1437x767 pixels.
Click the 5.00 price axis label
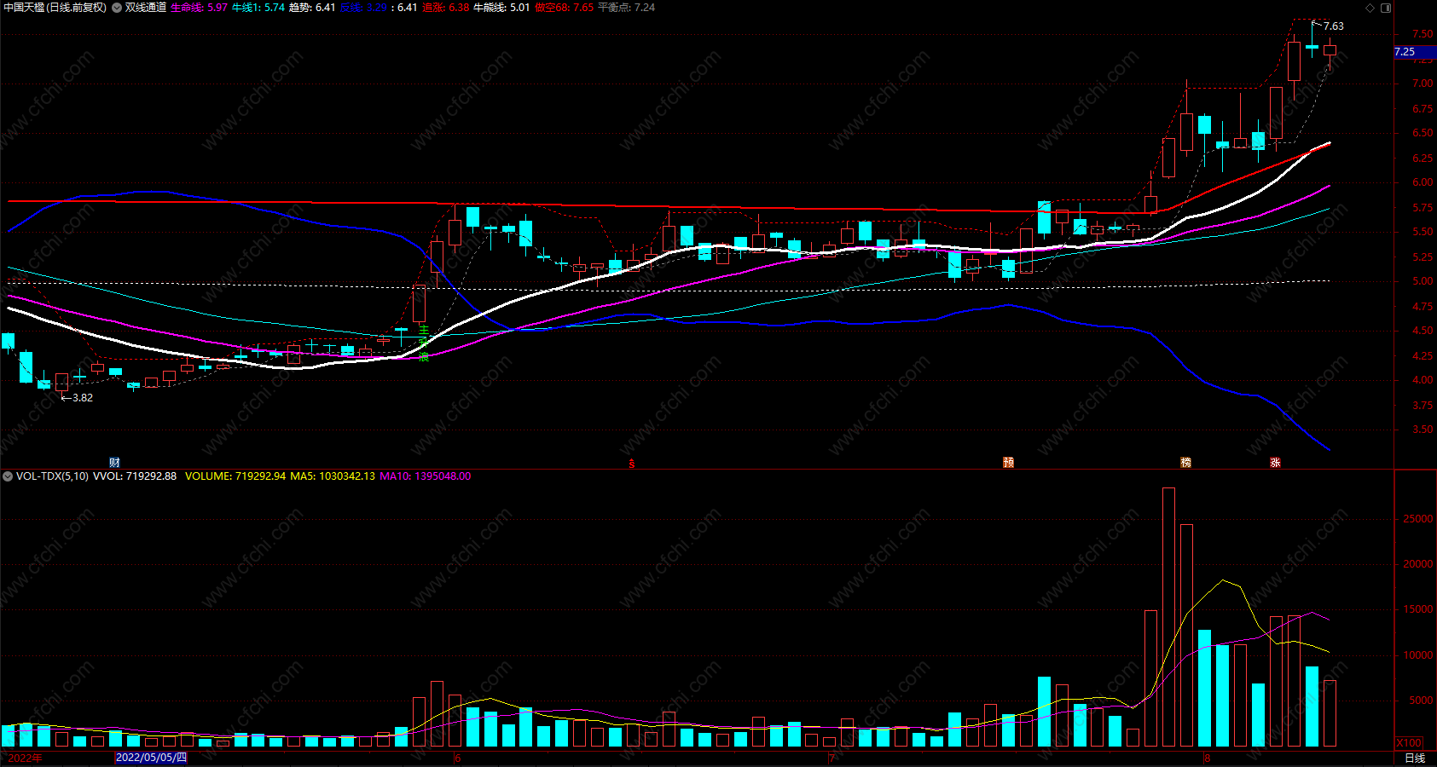click(x=1423, y=281)
